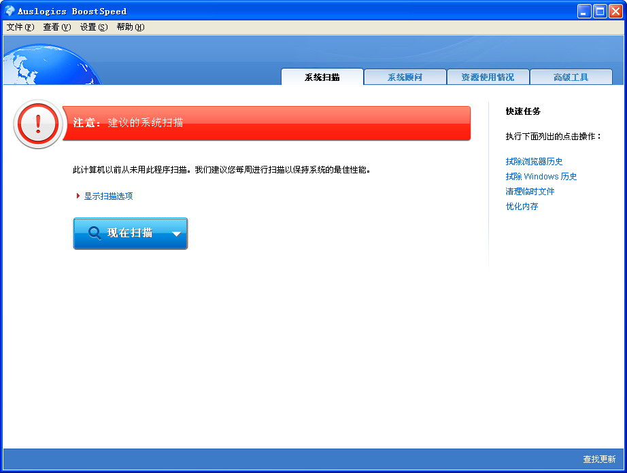Click the magnifier icon on the scan button
The image size is (627, 473).
95,233
